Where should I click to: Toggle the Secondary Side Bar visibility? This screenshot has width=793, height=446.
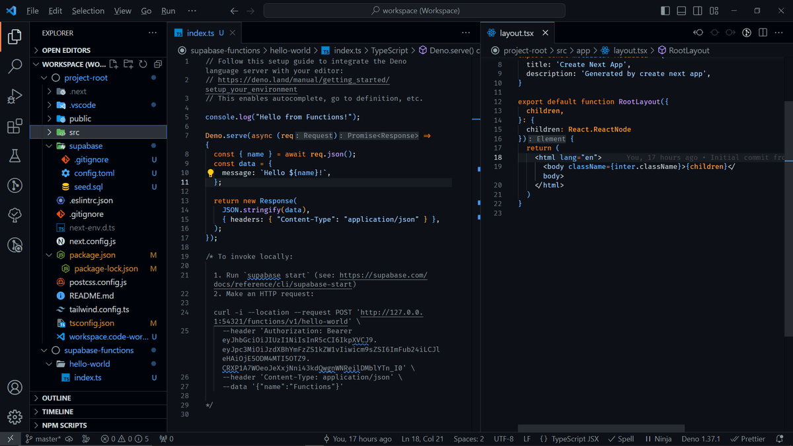coord(698,11)
